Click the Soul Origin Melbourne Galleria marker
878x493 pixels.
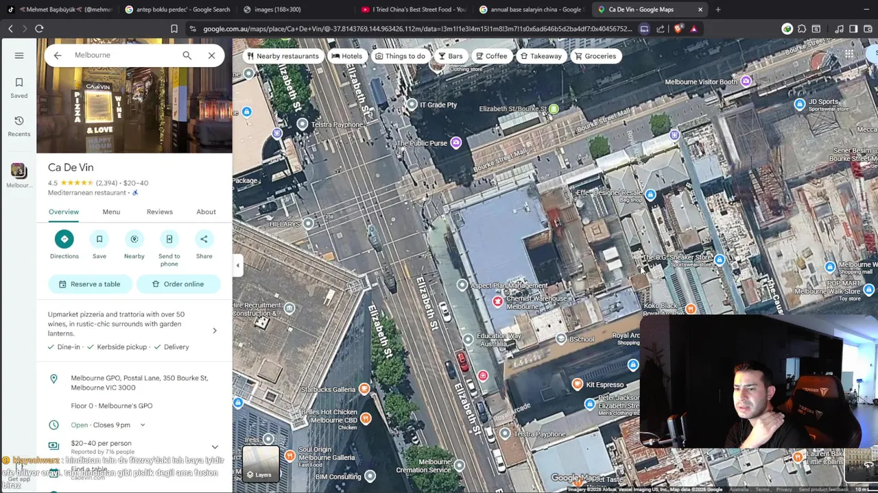click(290, 455)
